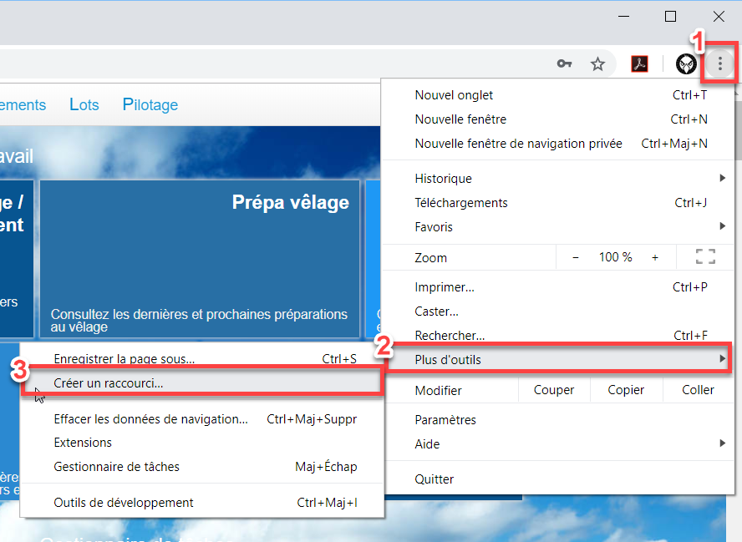Select Nouvel onglet from the menu
The height and width of the screenshot is (542, 742).
pos(557,95)
